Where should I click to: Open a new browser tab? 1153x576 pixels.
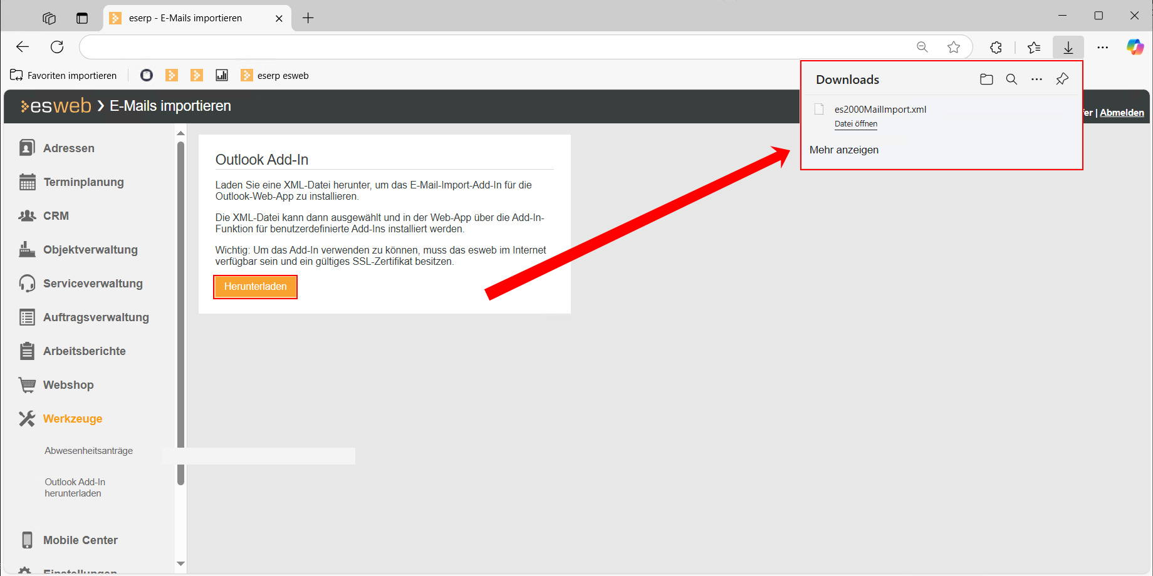tap(308, 18)
